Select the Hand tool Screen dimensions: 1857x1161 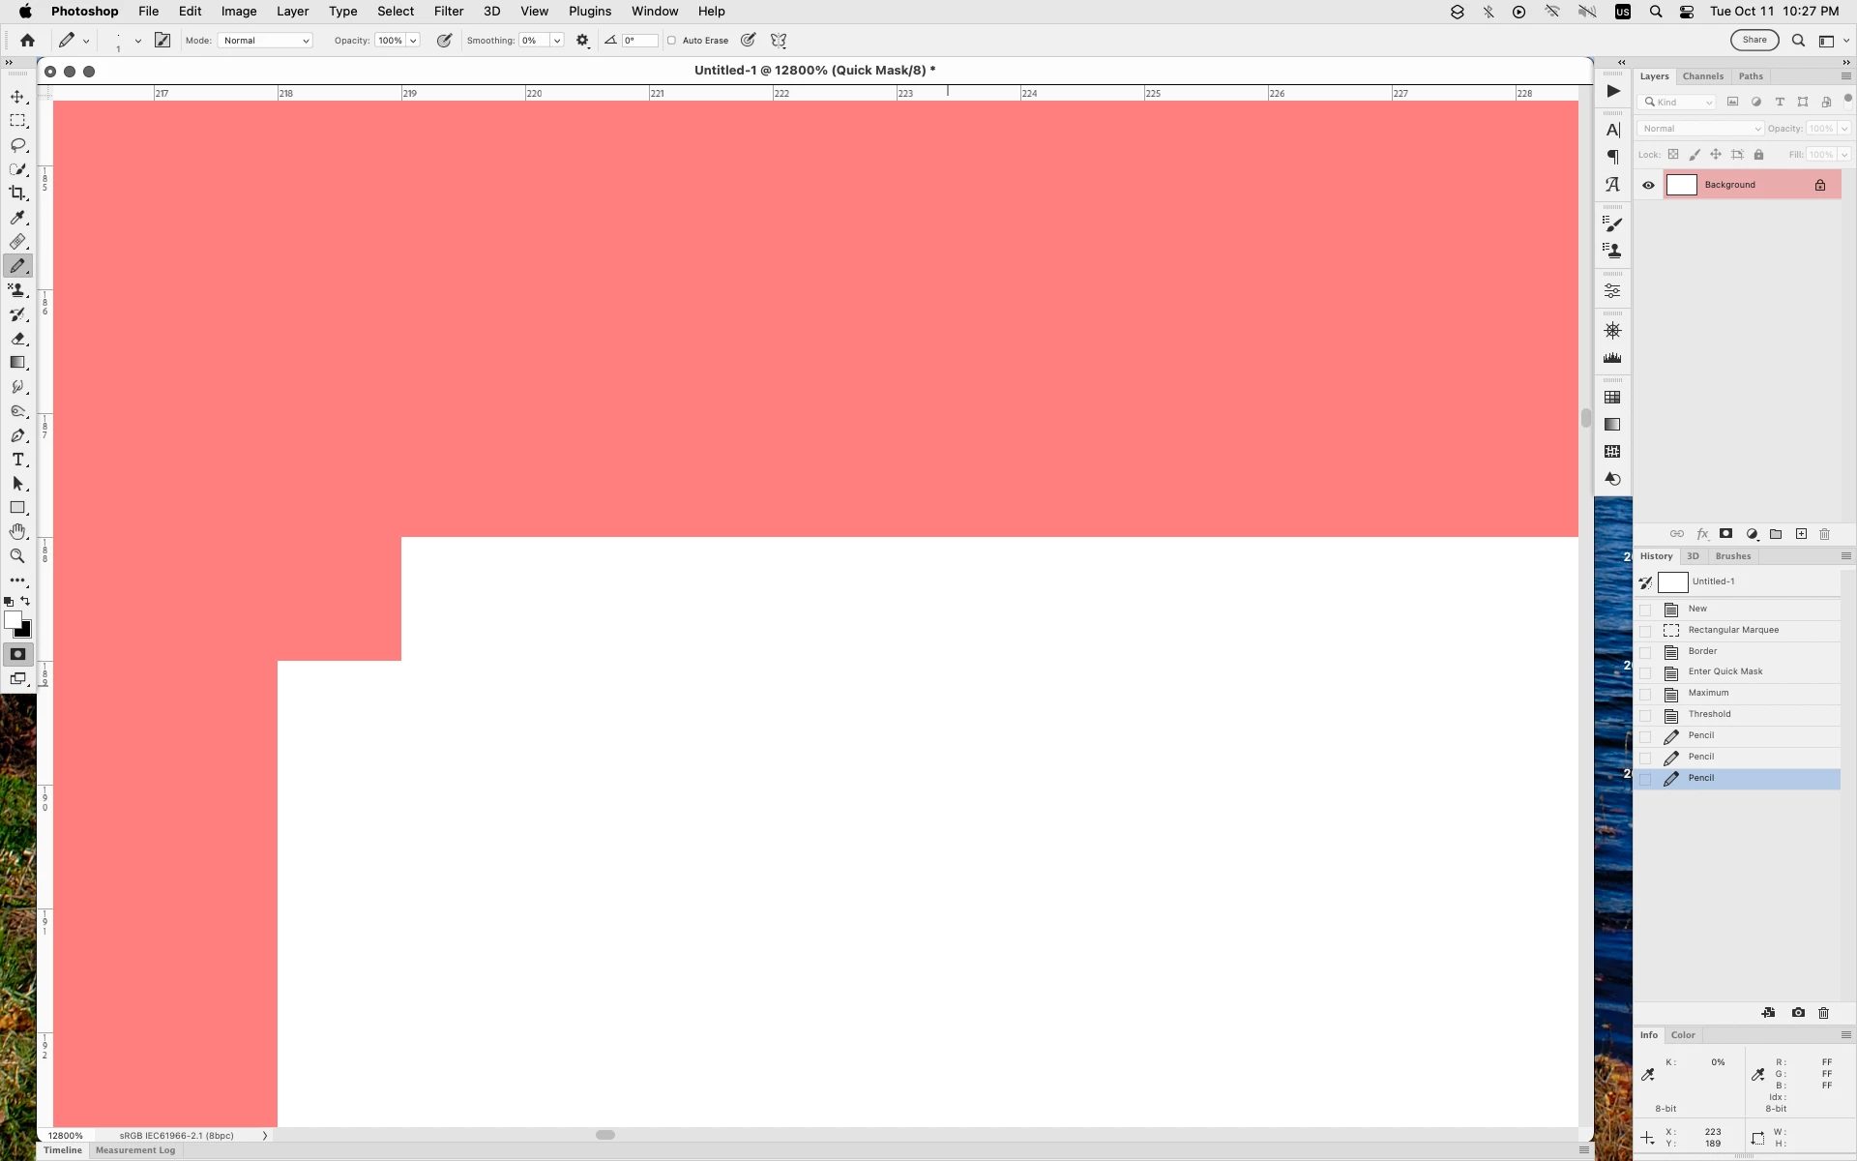17,532
